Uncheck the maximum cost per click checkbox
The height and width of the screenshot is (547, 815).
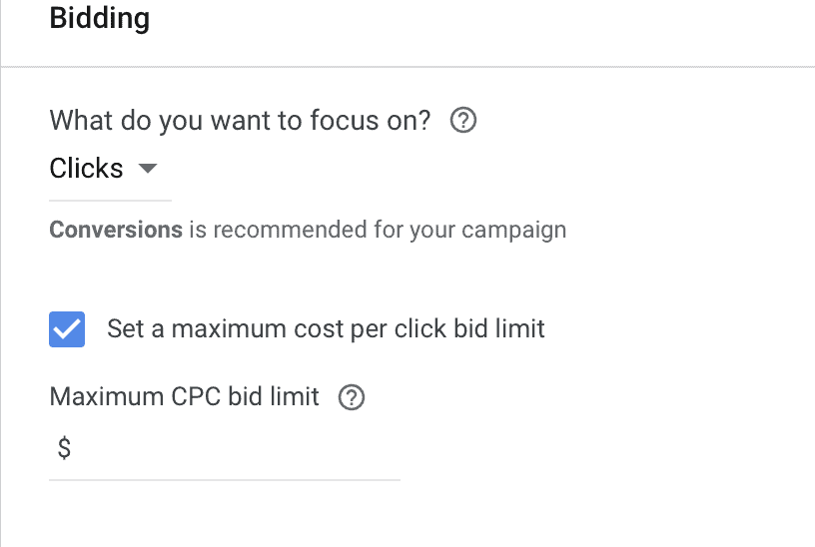pyautogui.click(x=67, y=329)
